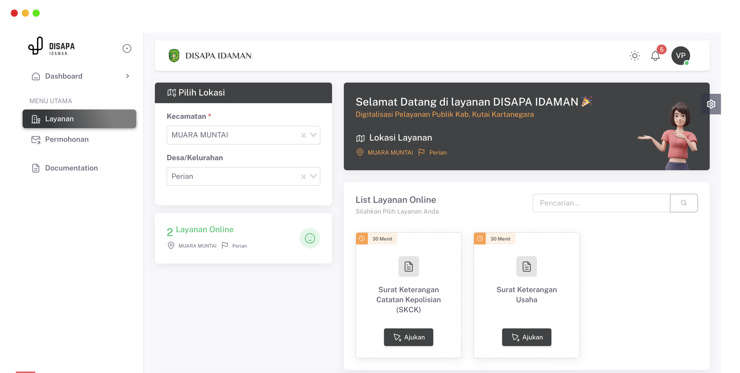Viewport: 740px width, 373px height.
Task: Open the Documentation menu item
Action: tap(71, 168)
